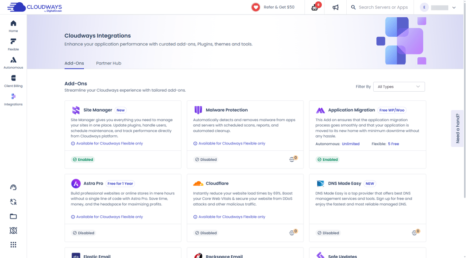Click Unlimited link for Autonomous migration
This screenshot has height=258, width=466.
tap(350, 144)
